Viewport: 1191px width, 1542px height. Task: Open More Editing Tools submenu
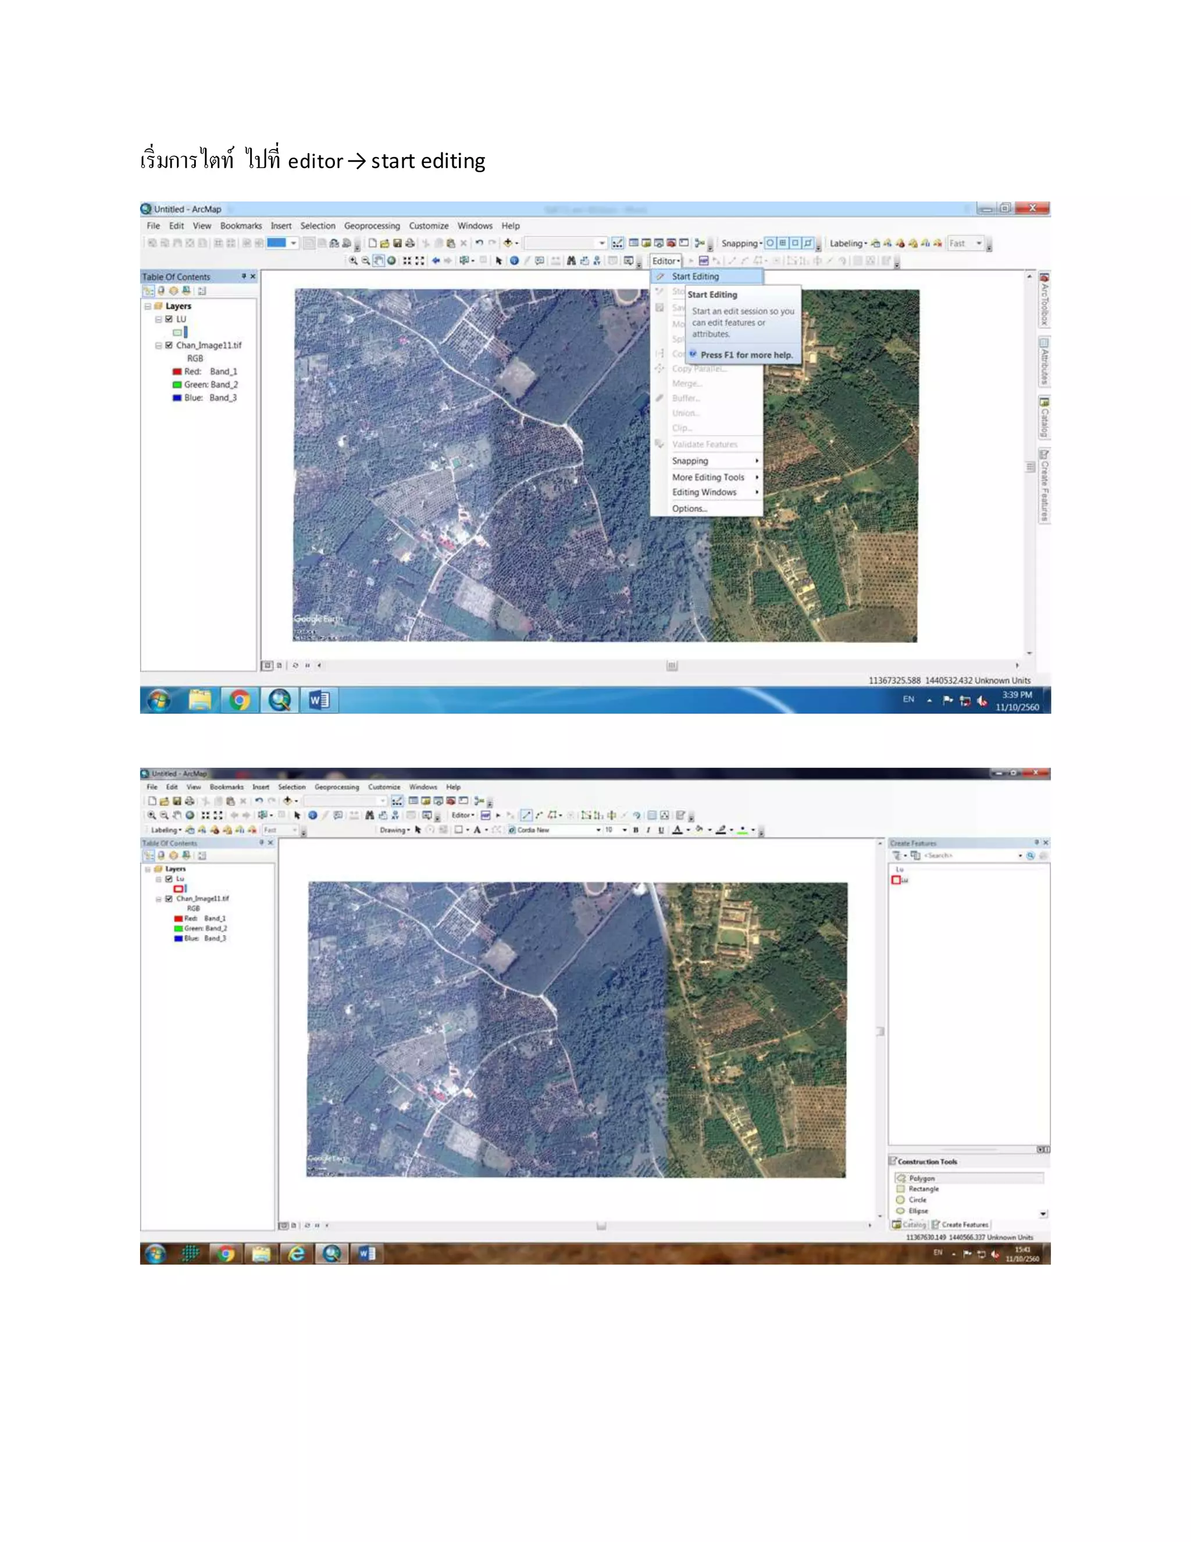(708, 477)
